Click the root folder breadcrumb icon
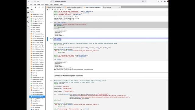Image resolution: width=195 pixels, height=110 pixels. (x=31, y=9)
